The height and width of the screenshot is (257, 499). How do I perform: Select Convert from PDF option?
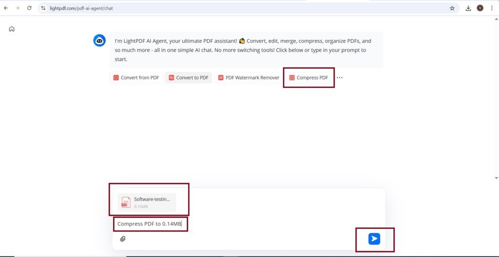[x=136, y=78]
